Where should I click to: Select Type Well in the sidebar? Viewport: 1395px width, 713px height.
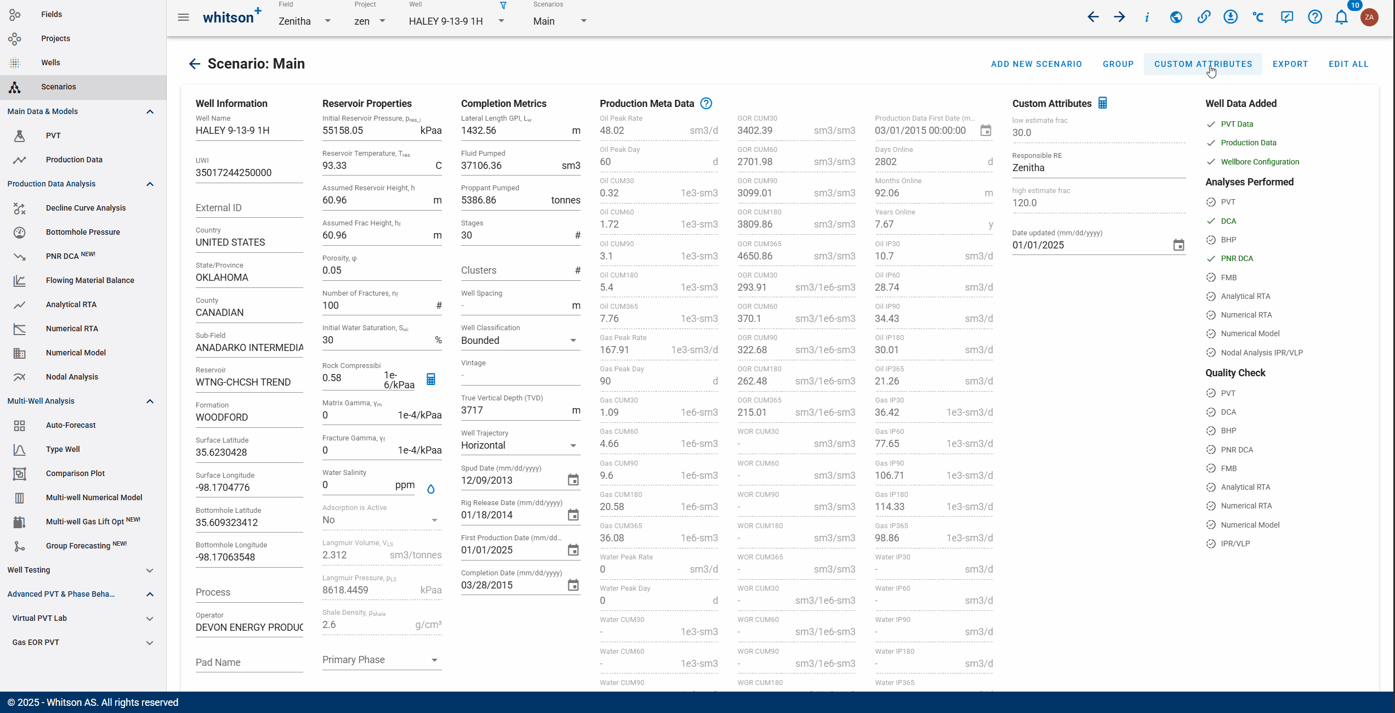(63, 449)
